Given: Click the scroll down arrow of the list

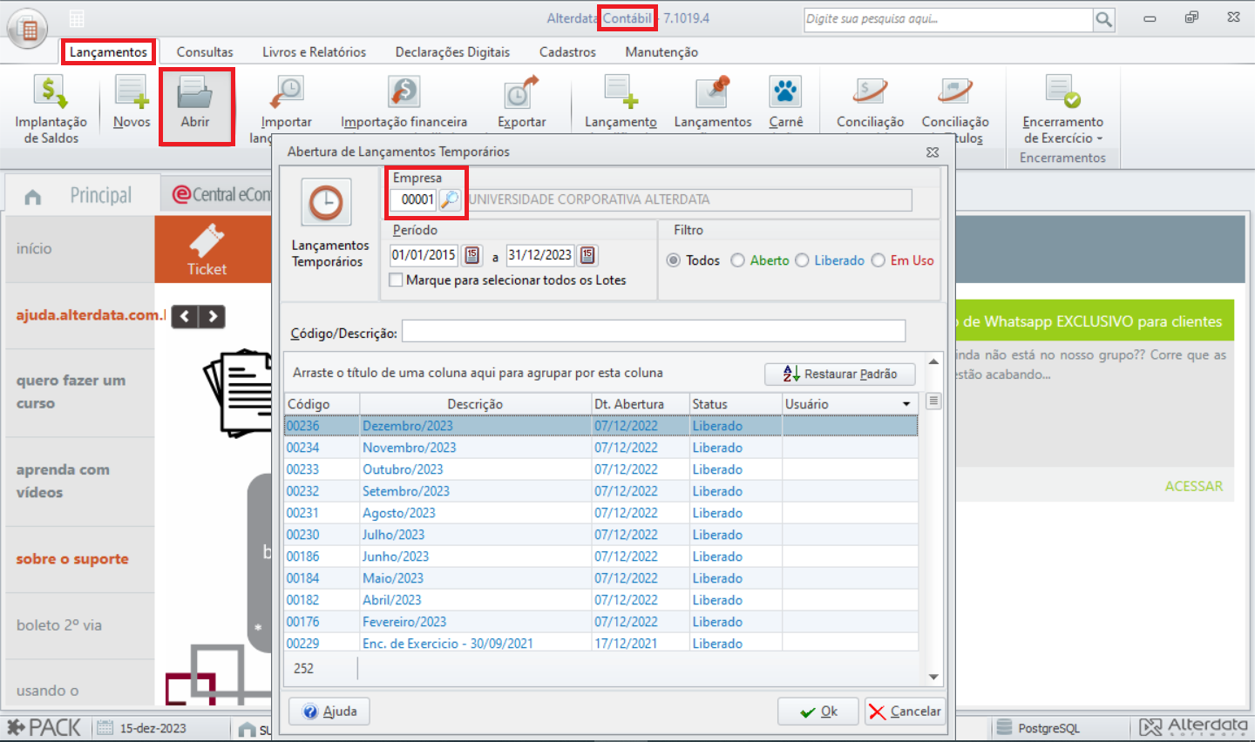Looking at the screenshot, I should (933, 677).
